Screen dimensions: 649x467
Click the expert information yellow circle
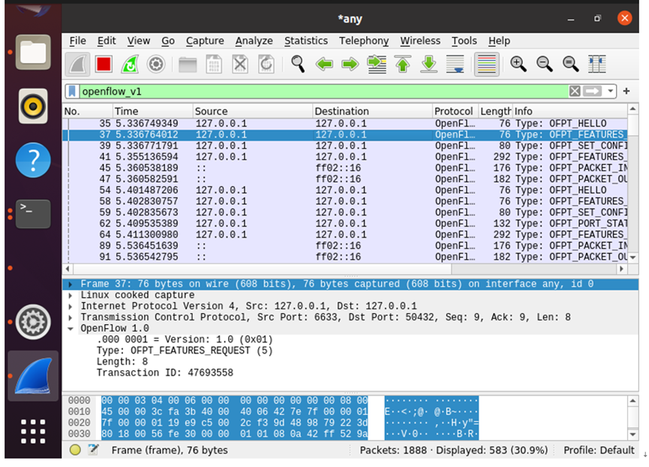pyautogui.click(x=75, y=450)
